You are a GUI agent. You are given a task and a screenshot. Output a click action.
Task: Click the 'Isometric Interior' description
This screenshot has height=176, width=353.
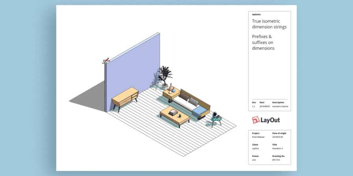coord(280,106)
